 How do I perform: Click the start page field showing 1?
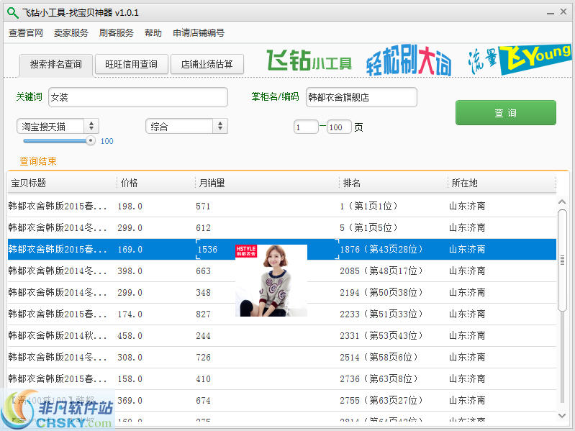pos(306,127)
